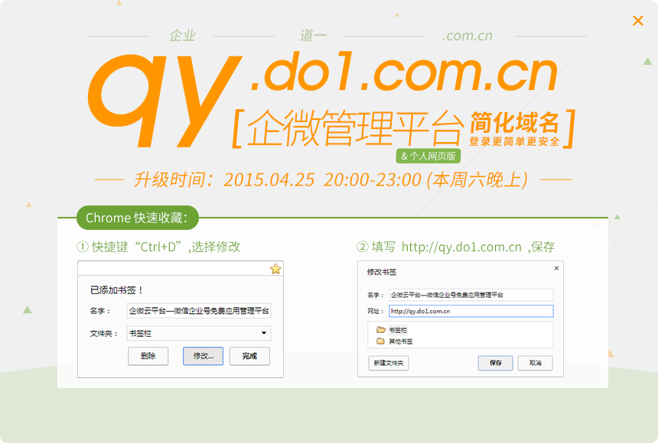Select the 书签栏 folder in the tree
This screenshot has width=658, height=443.
pos(398,330)
